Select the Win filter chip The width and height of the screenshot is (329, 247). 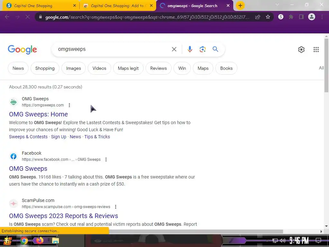182,68
